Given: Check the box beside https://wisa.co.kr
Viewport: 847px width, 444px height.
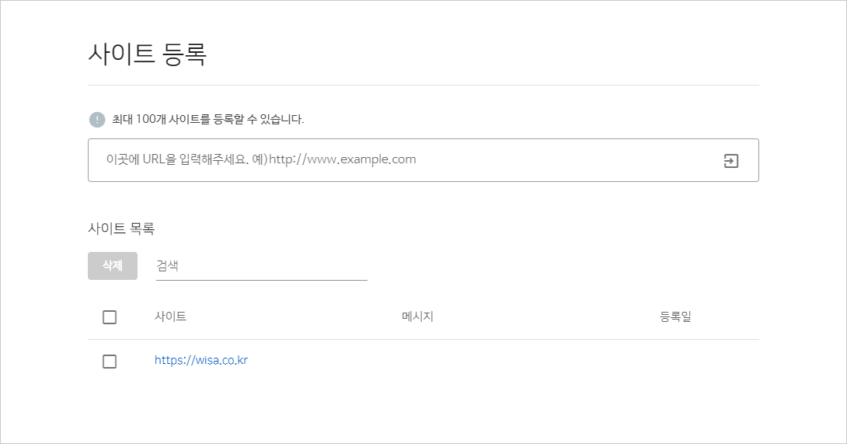Looking at the screenshot, I should (x=110, y=362).
